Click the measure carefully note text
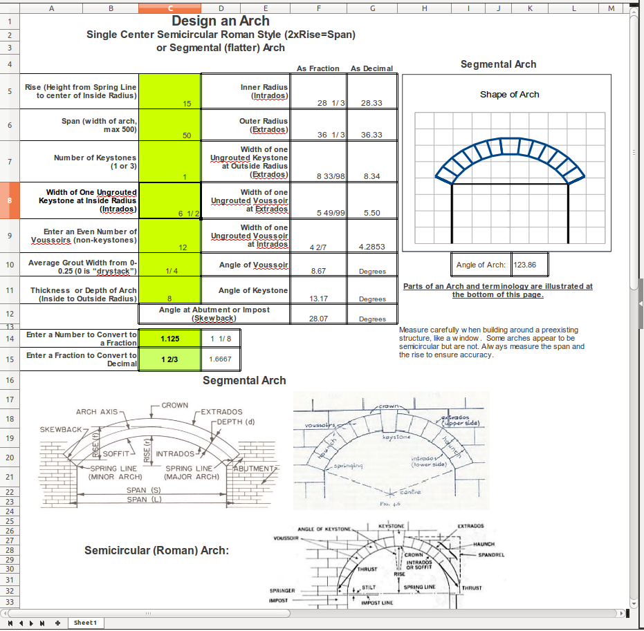Image resolution: width=644 pixels, height=631 pixels. coord(492,342)
